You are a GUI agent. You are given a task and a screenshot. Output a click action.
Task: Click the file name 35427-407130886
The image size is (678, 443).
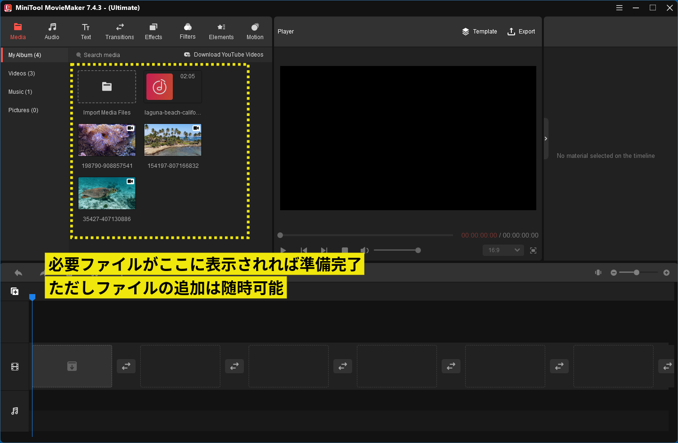(x=107, y=219)
